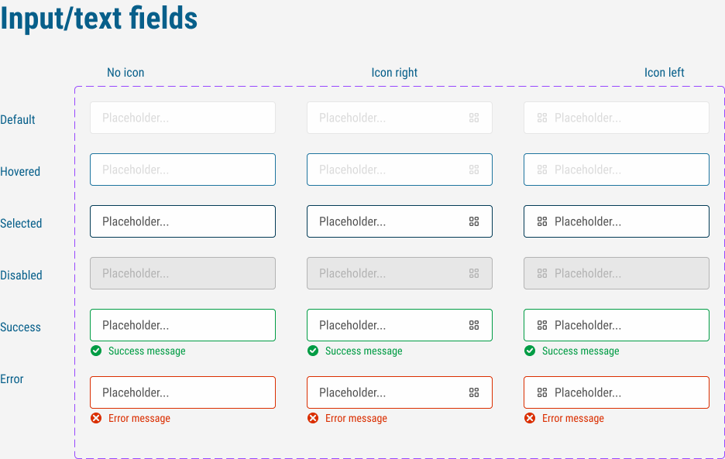Focus the Default No icon input field
The image size is (725, 459).
[x=183, y=118]
